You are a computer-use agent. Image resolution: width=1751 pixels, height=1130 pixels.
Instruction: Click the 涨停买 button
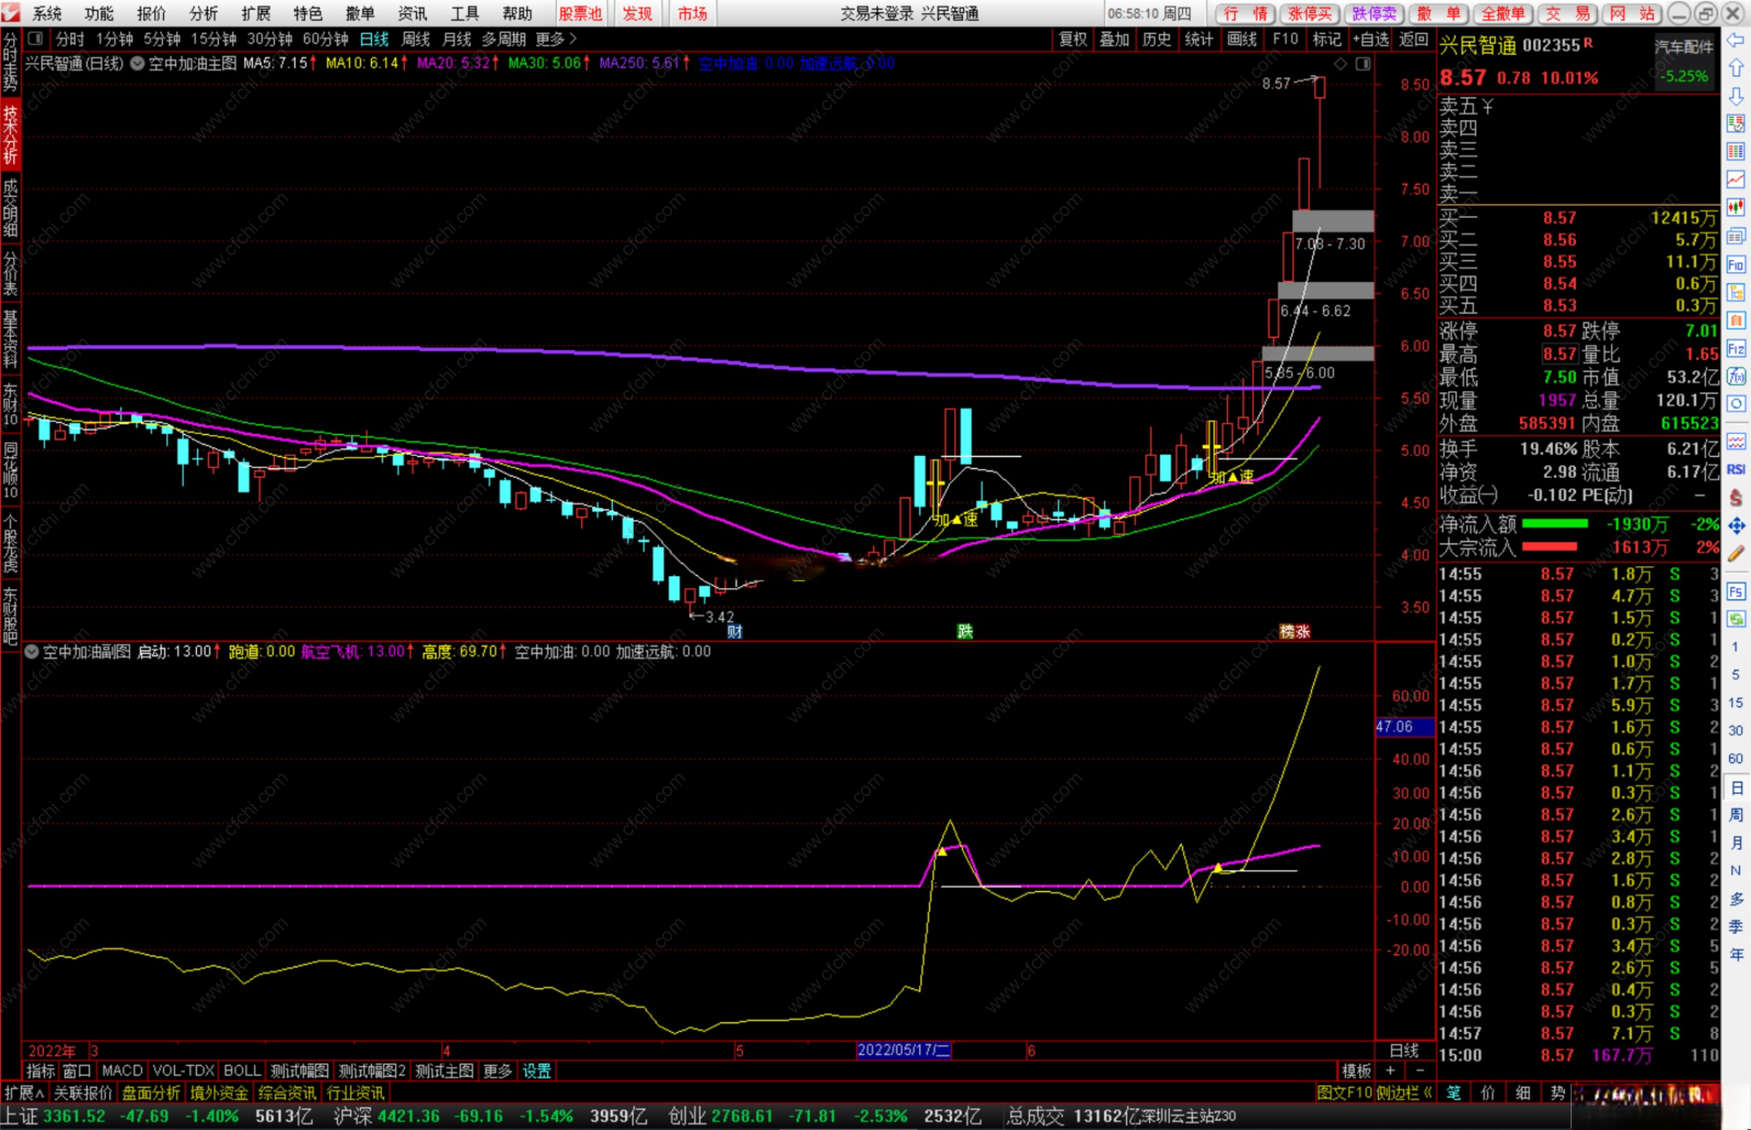pyautogui.click(x=1308, y=13)
